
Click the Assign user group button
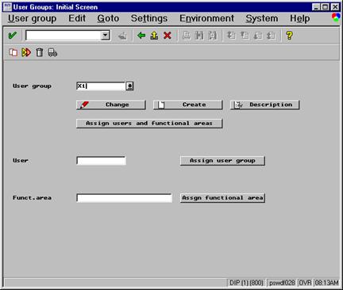[x=222, y=161]
